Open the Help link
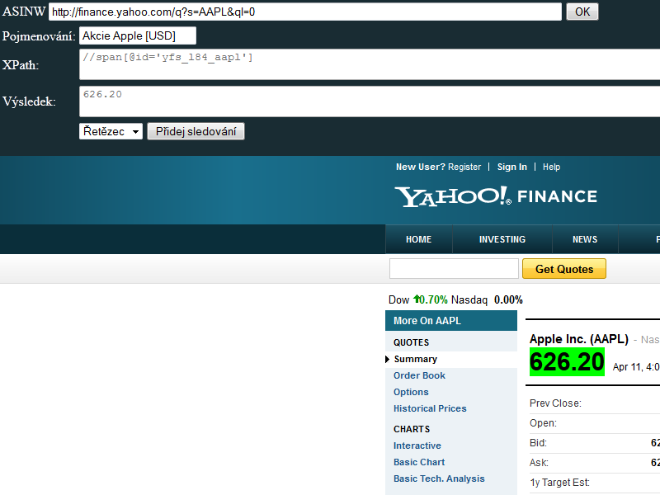The image size is (660, 495). tap(551, 167)
